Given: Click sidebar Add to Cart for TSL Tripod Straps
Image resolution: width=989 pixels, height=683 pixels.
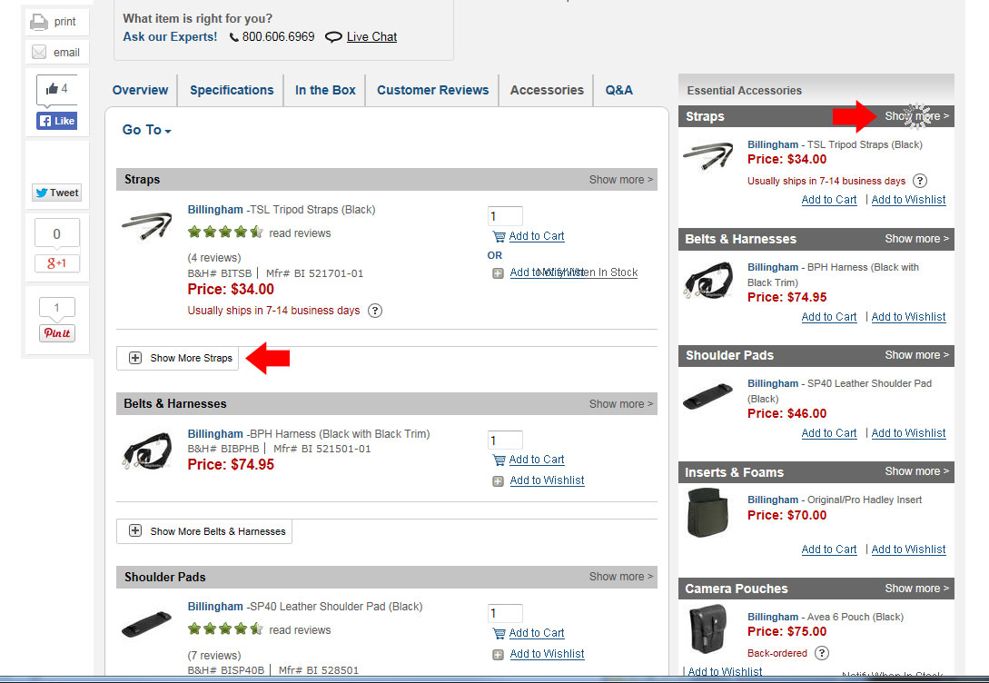Looking at the screenshot, I should 829,200.
